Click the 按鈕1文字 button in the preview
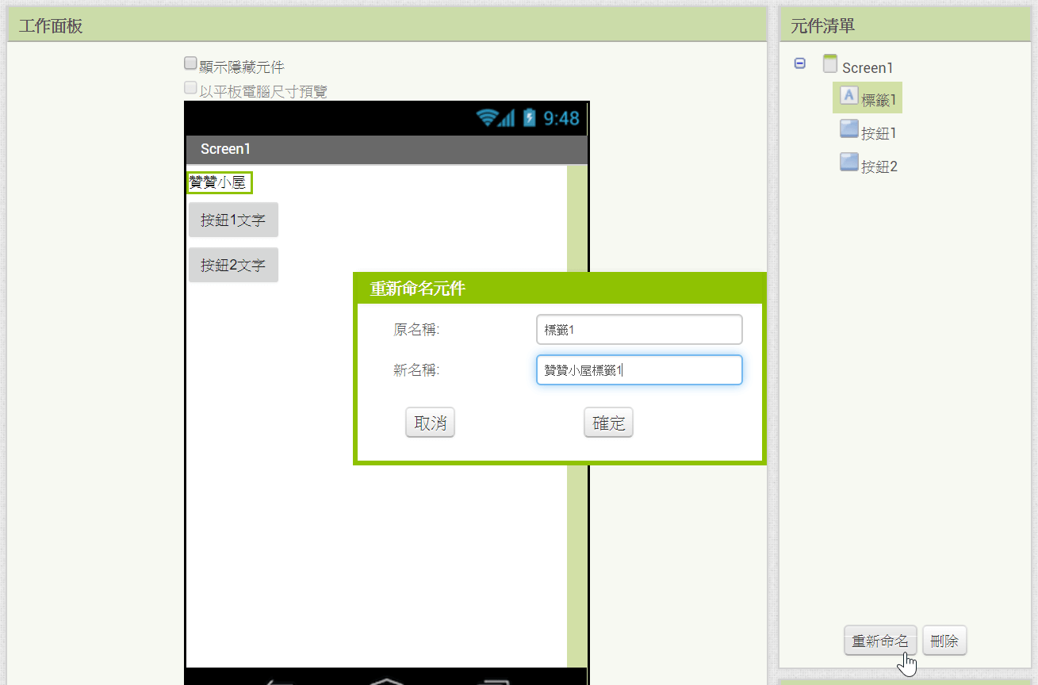Viewport: 1038px width, 685px height. coord(233,220)
